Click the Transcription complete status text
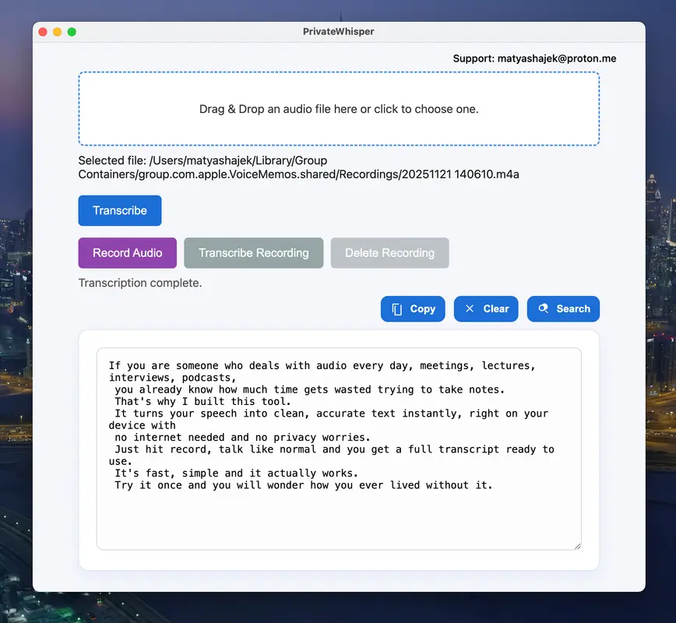This screenshot has width=676, height=623. pos(140,283)
